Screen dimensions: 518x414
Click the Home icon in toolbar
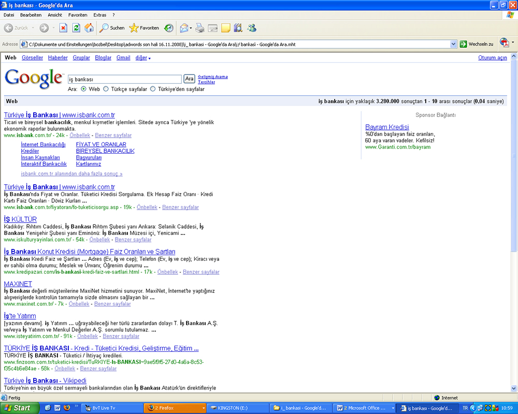coord(89,28)
